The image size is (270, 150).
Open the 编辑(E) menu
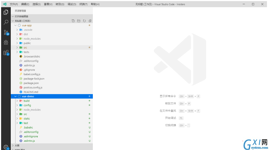pos(25,4)
